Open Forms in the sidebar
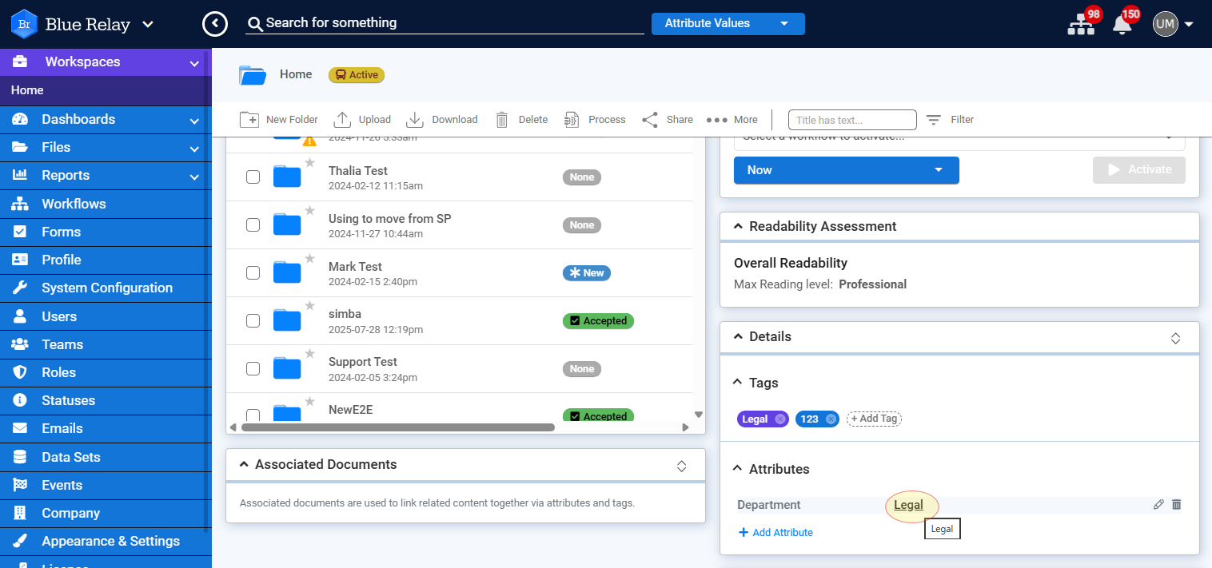This screenshot has width=1212, height=568. [106, 232]
